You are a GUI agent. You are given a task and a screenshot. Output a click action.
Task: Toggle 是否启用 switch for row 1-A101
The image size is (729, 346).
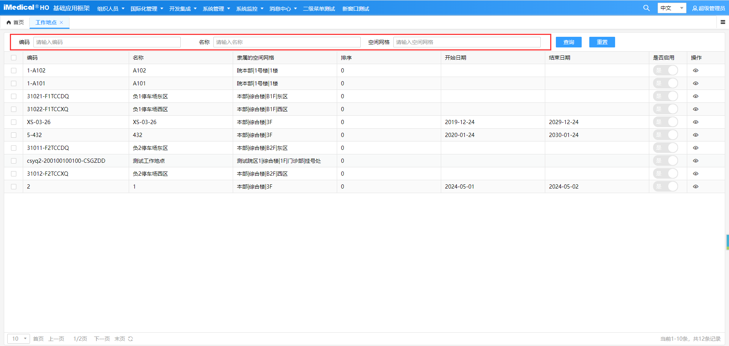click(665, 83)
